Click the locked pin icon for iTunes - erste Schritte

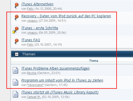point(16,30)
